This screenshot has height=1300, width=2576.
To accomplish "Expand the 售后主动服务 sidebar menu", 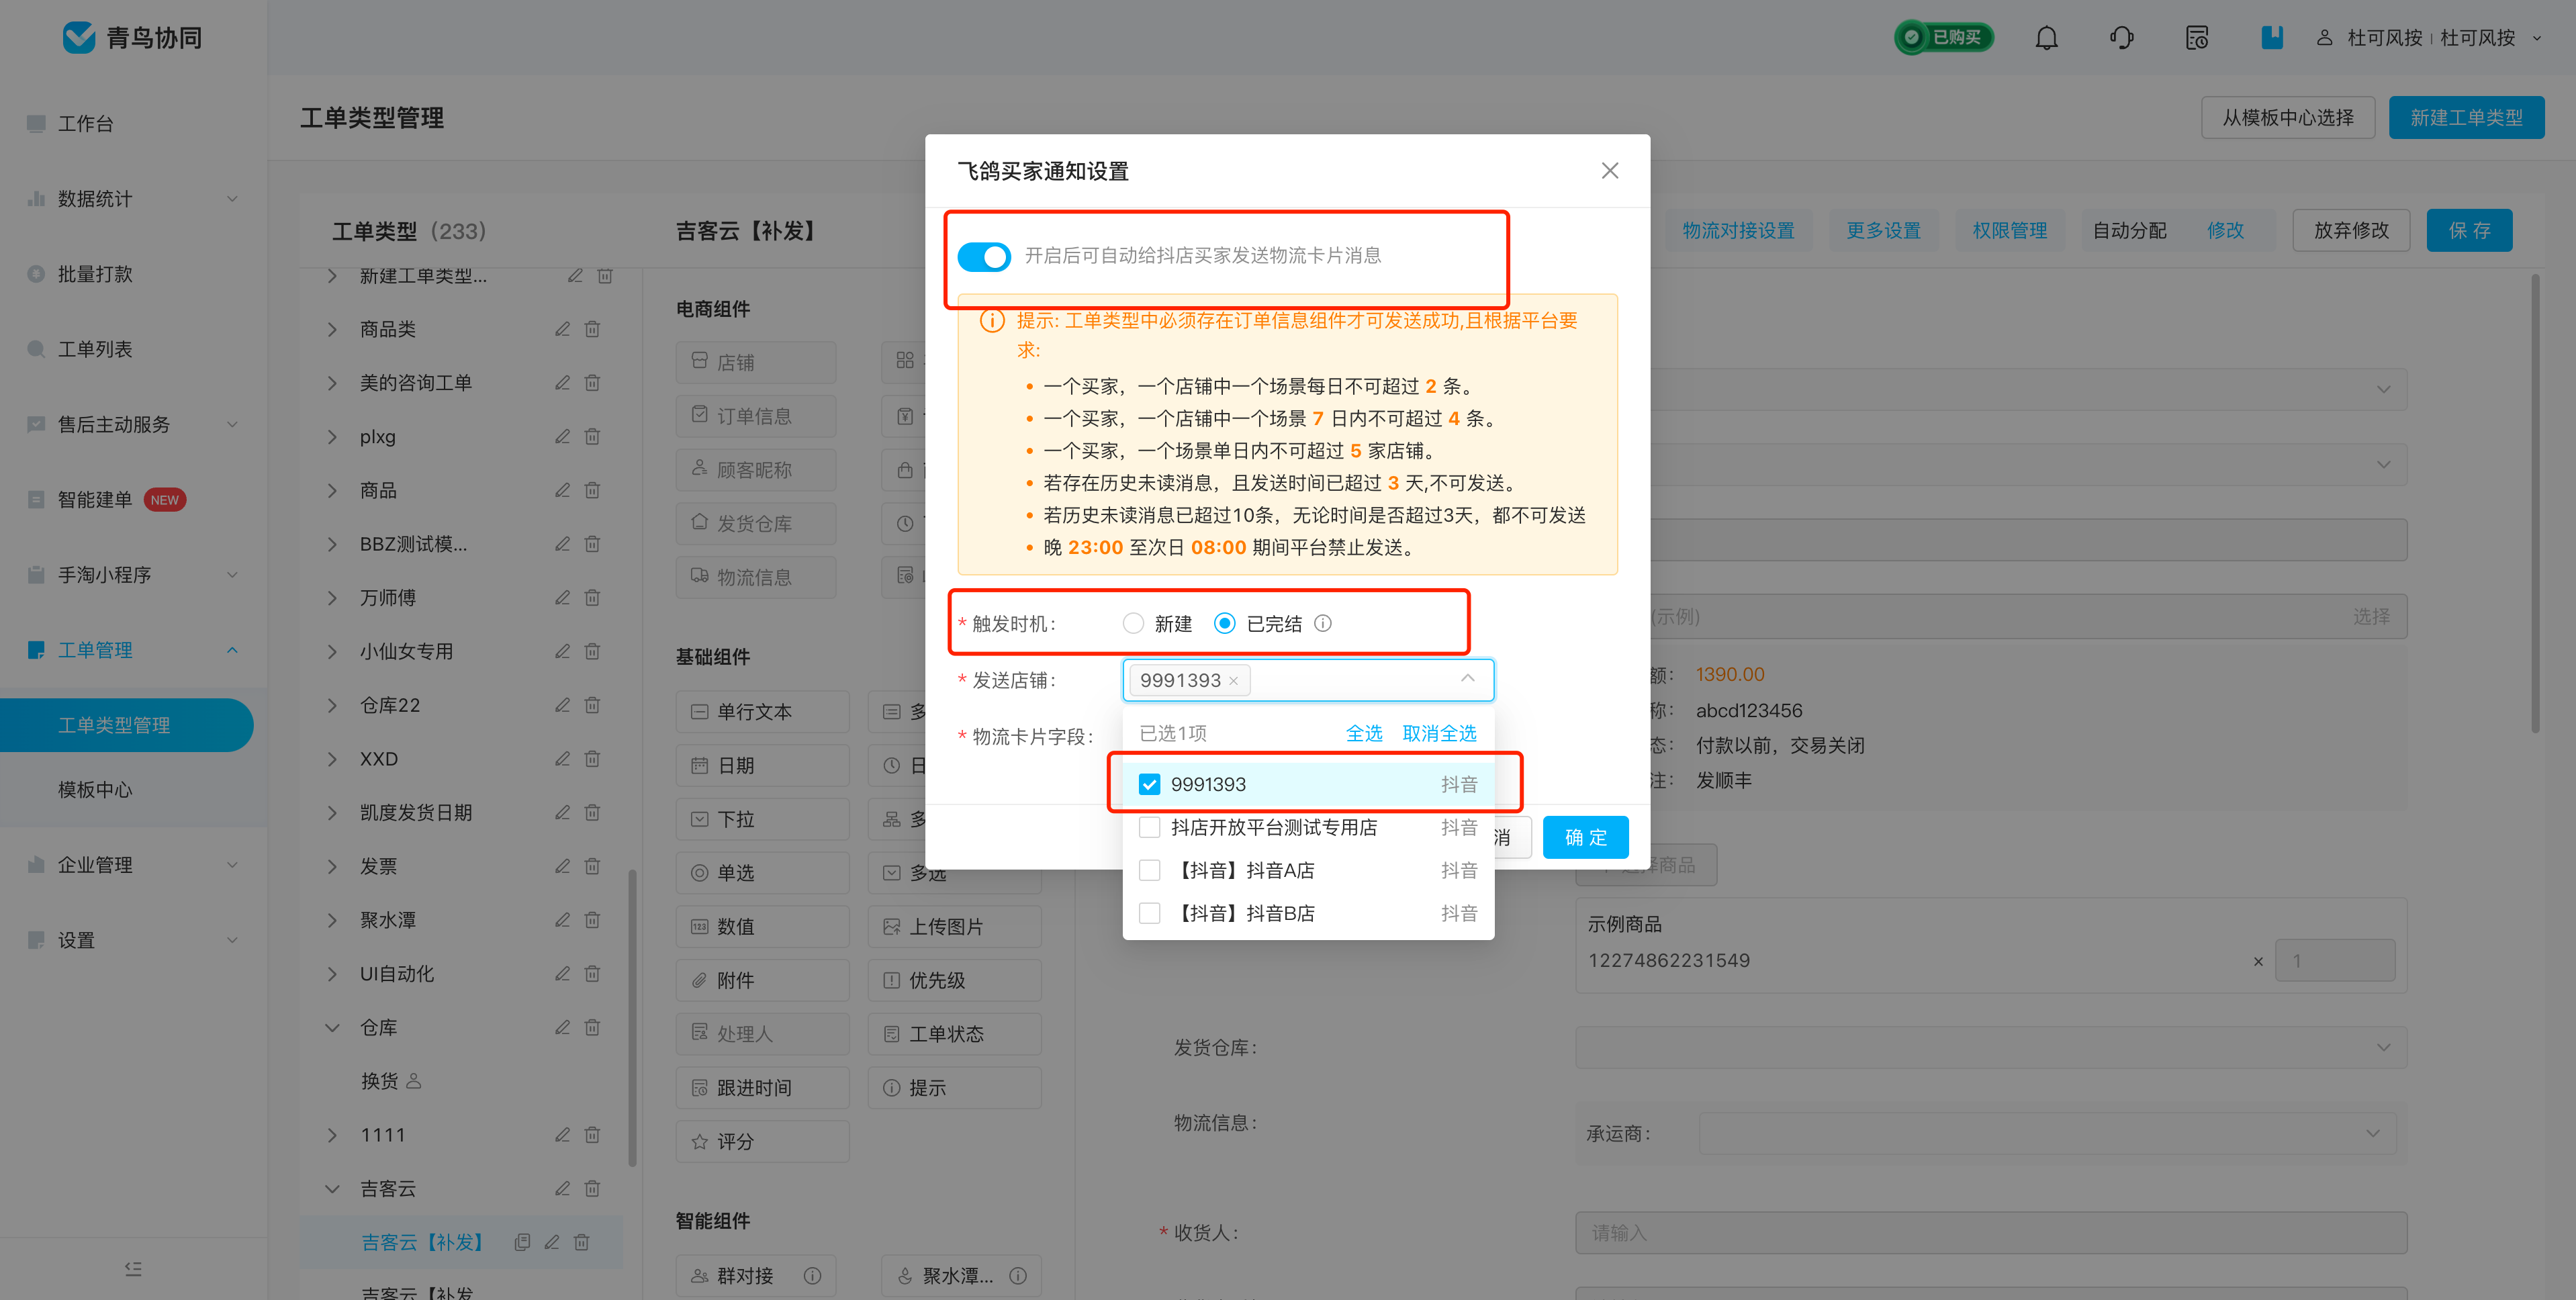I will point(232,424).
